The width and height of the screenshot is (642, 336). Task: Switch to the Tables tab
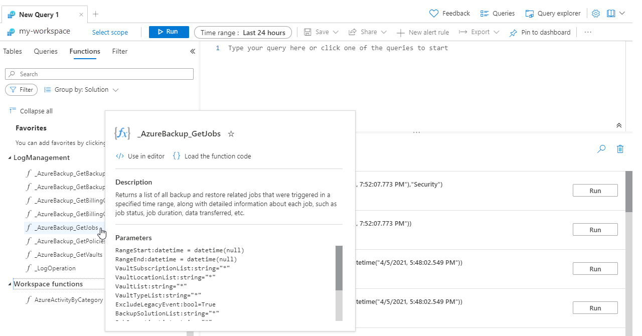pyautogui.click(x=13, y=51)
